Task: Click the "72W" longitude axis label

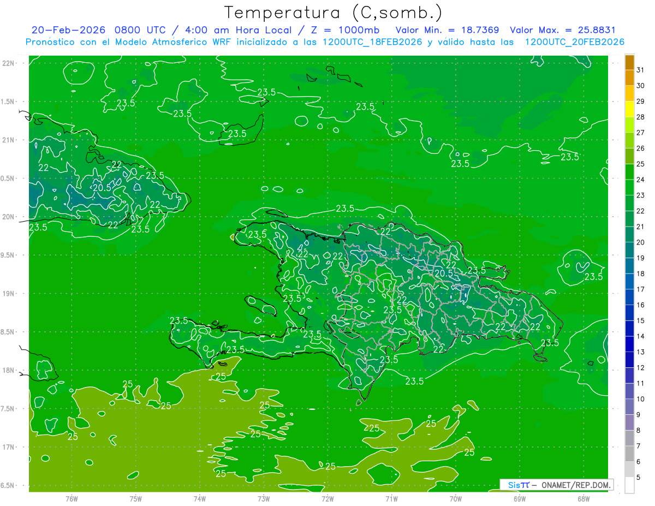Action: click(x=327, y=499)
